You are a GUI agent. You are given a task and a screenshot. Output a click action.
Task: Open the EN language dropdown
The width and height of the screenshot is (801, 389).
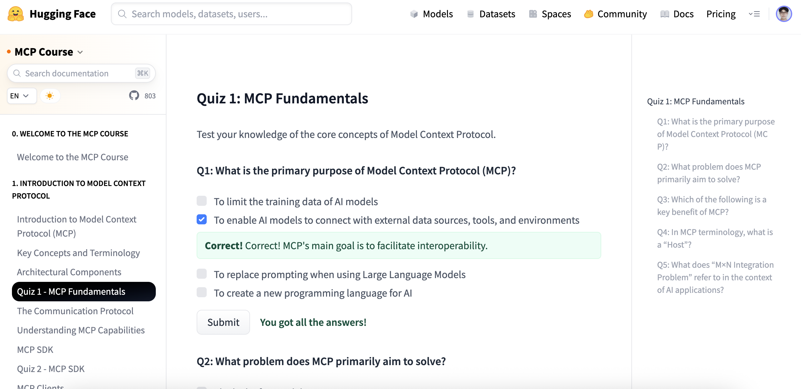(21, 96)
